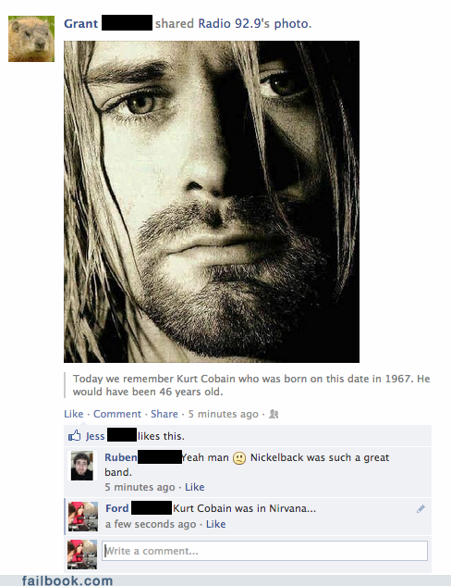
Task: Open Grant's groundhog profile picture
Action: coord(31,39)
